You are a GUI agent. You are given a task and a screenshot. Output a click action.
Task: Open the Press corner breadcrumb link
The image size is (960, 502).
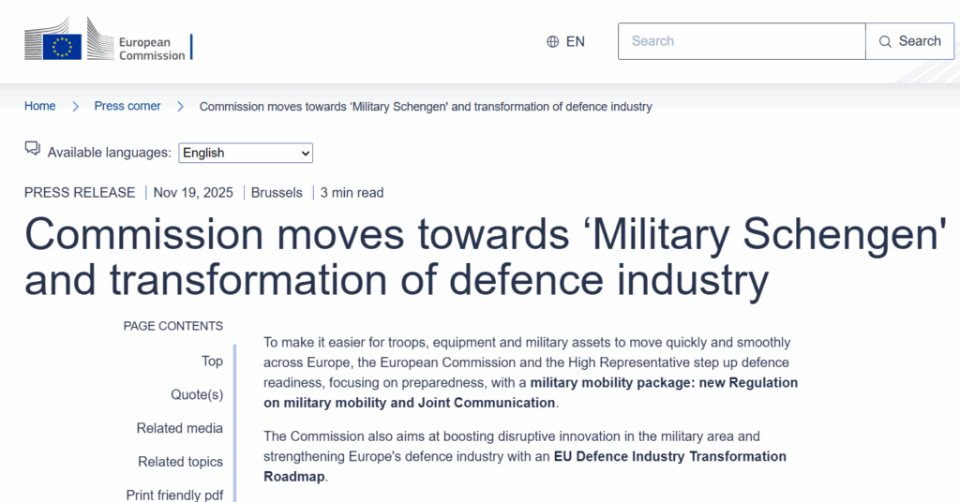[x=127, y=107]
